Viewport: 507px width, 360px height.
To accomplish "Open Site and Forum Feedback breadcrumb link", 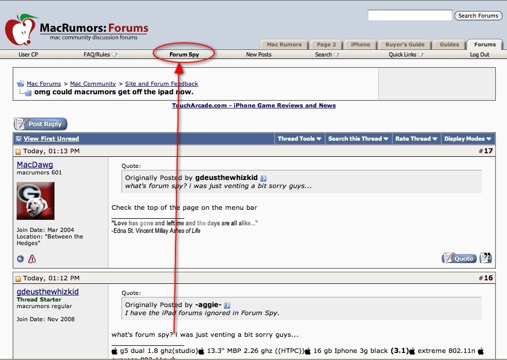I will [x=161, y=84].
